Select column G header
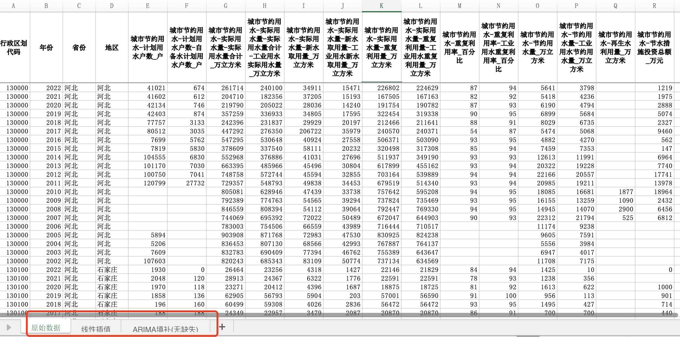The image size is (680, 337). [x=226, y=6]
